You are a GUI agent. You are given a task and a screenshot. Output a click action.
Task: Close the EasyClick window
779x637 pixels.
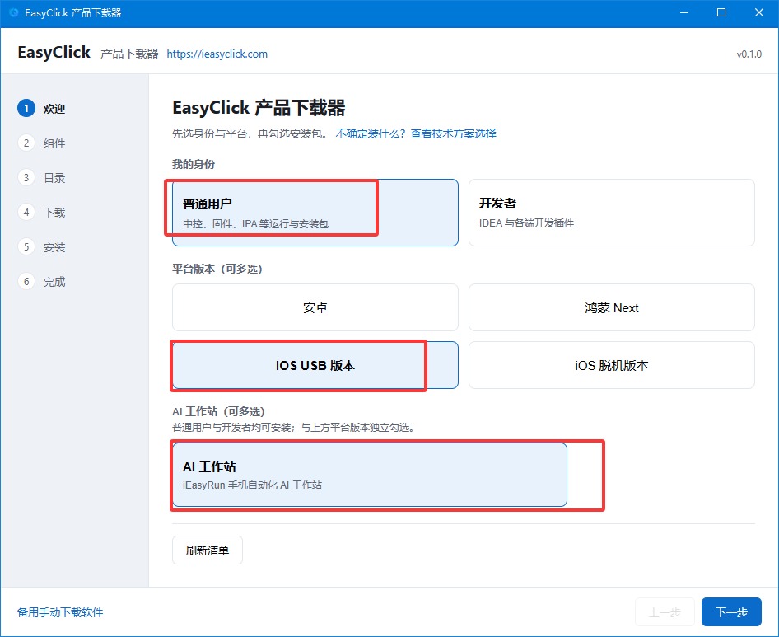pyautogui.click(x=759, y=12)
